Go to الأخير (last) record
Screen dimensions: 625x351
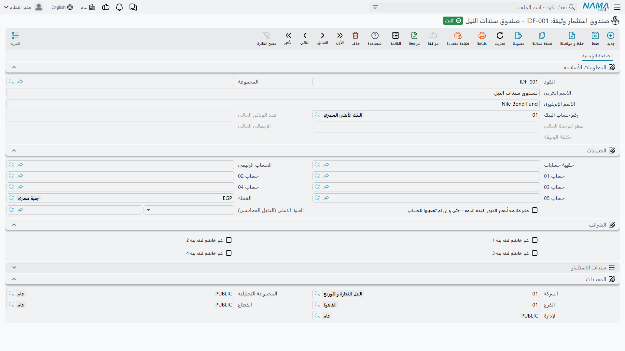point(288,35)
